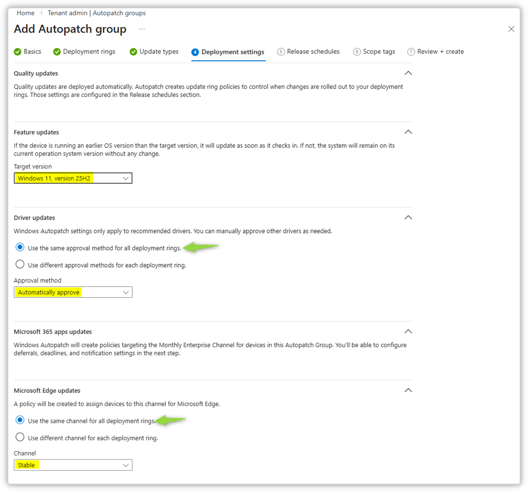Click the Release schedules step 5 icon

281,52
